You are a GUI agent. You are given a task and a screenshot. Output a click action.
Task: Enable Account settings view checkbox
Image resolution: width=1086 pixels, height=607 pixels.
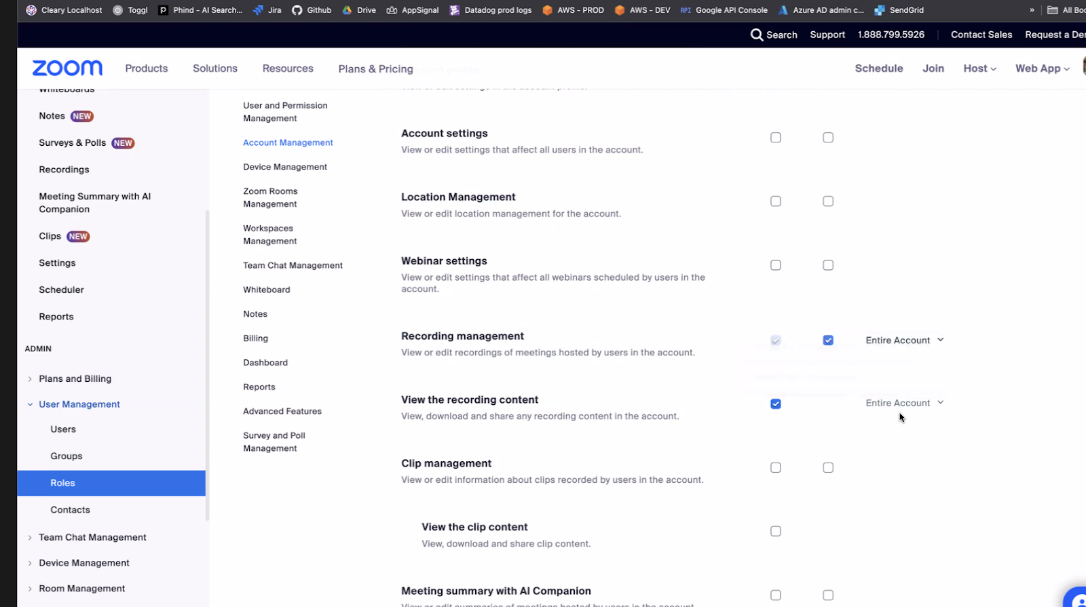[x=776, y=138]
